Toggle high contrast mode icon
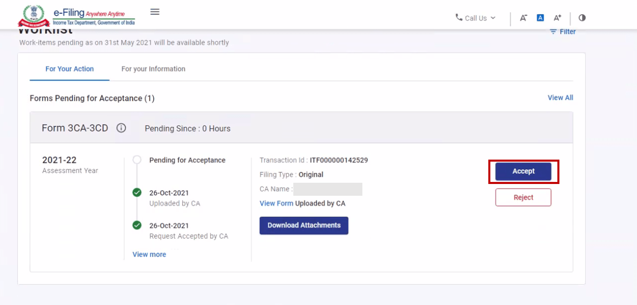The width and height of the screenshot is (637, 305). [x=582, y=18]
